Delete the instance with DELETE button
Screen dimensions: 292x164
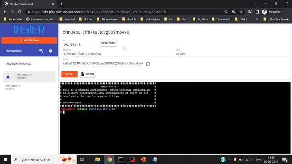coord(69,74)
